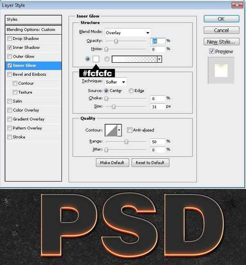Close the Layer Style dialog
This screenshot has width=246, height=265.
[237, 5]
